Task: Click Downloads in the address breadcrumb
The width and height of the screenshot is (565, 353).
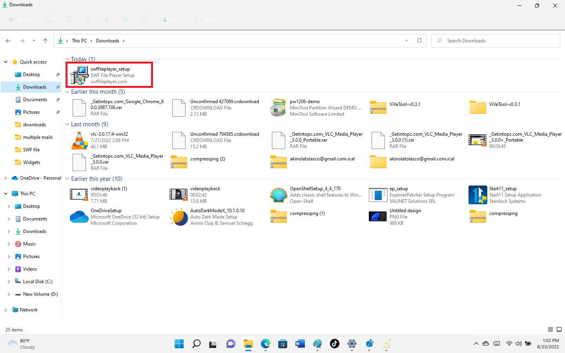Action: coord(108,41)
